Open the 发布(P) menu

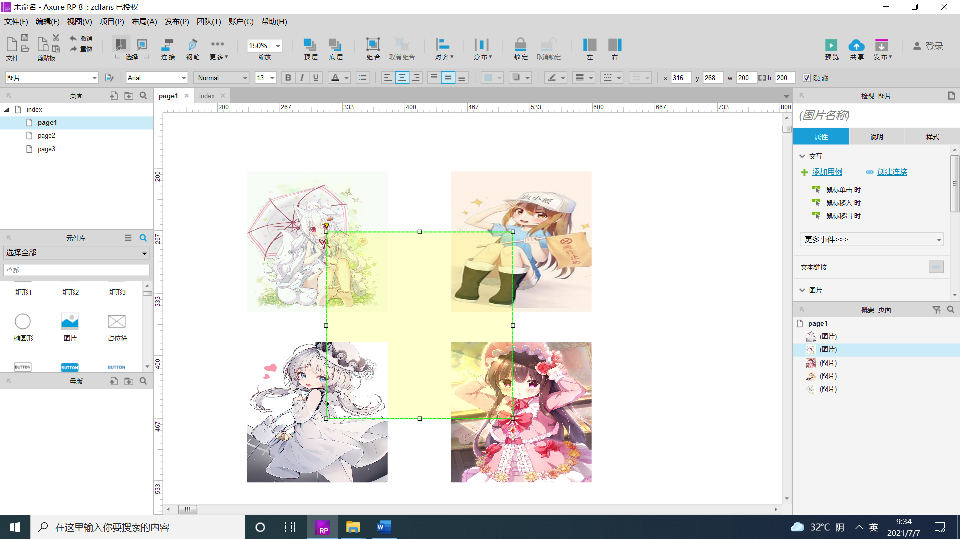pyautogui.click(x=177, y=22)
